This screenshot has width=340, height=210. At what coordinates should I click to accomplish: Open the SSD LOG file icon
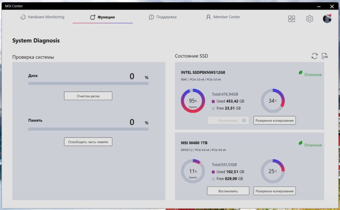pos(325,56)
